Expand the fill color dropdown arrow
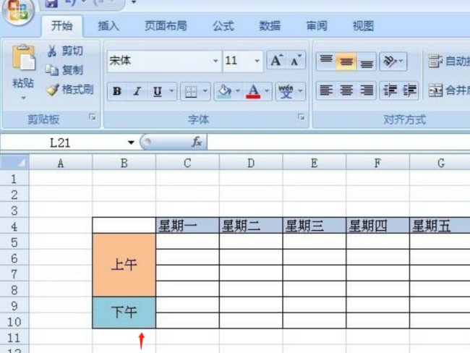This screenshot has height=353, width=470. pos(238,91)
